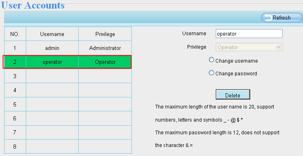
Task: Open the Privilege dropdown
Action: point(249,47)
